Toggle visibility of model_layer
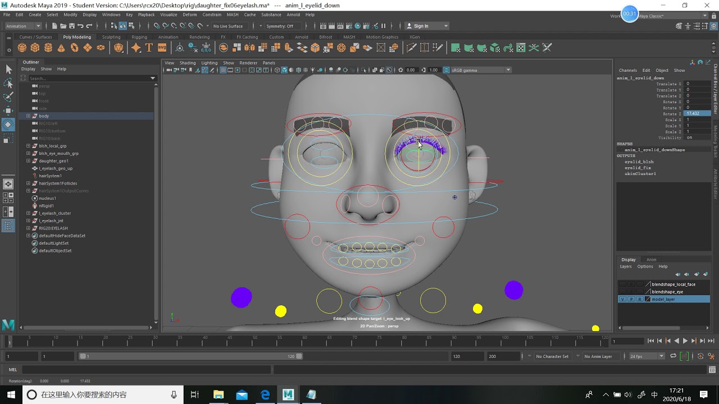 pyautogui.click(x=622, y=299)
